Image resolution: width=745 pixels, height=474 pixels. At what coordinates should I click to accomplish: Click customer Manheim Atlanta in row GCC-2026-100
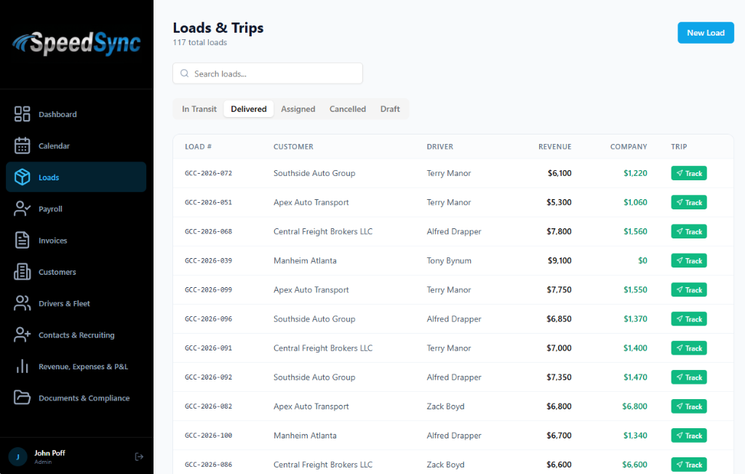tap(305, 435)
